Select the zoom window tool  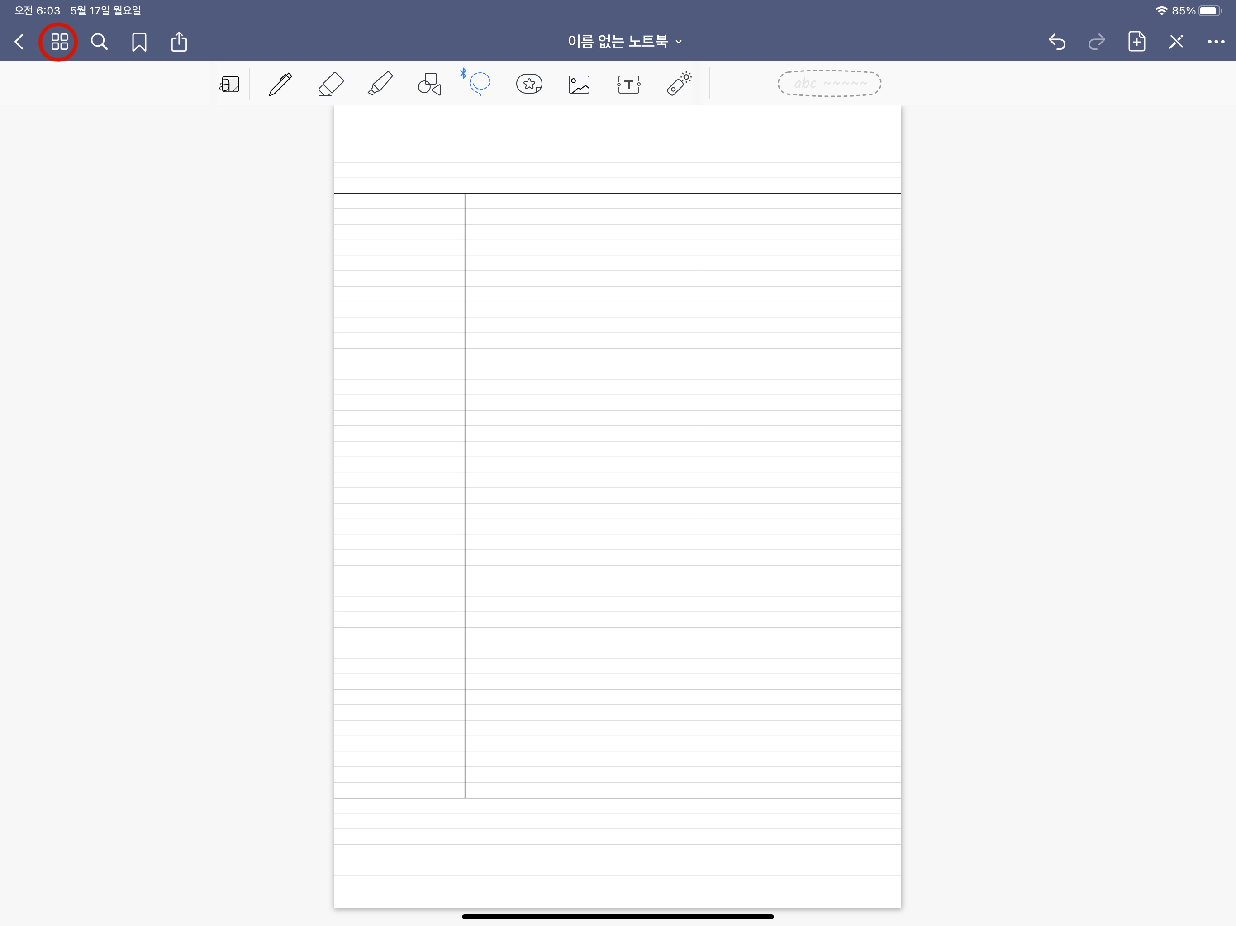(230, 85)
